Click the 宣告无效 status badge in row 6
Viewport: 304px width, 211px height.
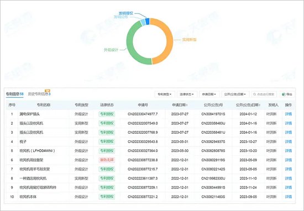[x=107, y=160]
